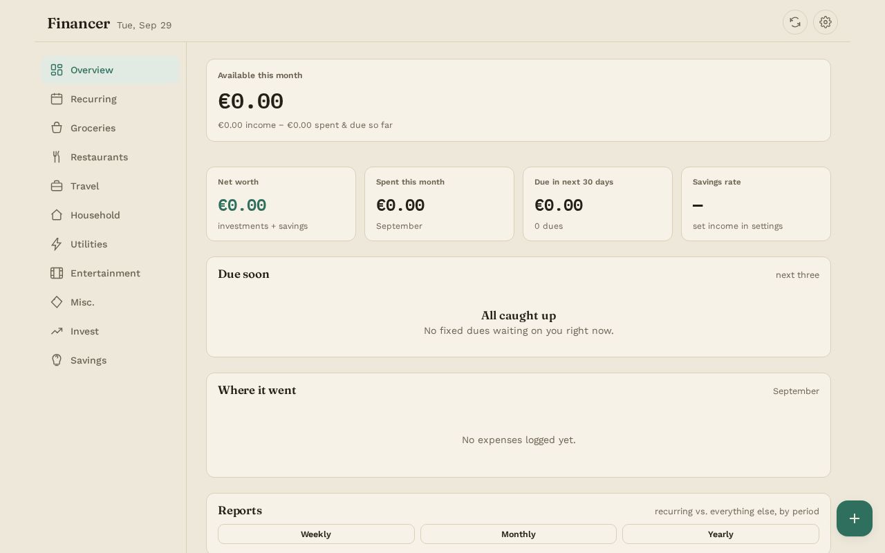This screenshot has height=553, width=885.
Task: Select the Utilities label in sidebar
Action: click(88, 244)
